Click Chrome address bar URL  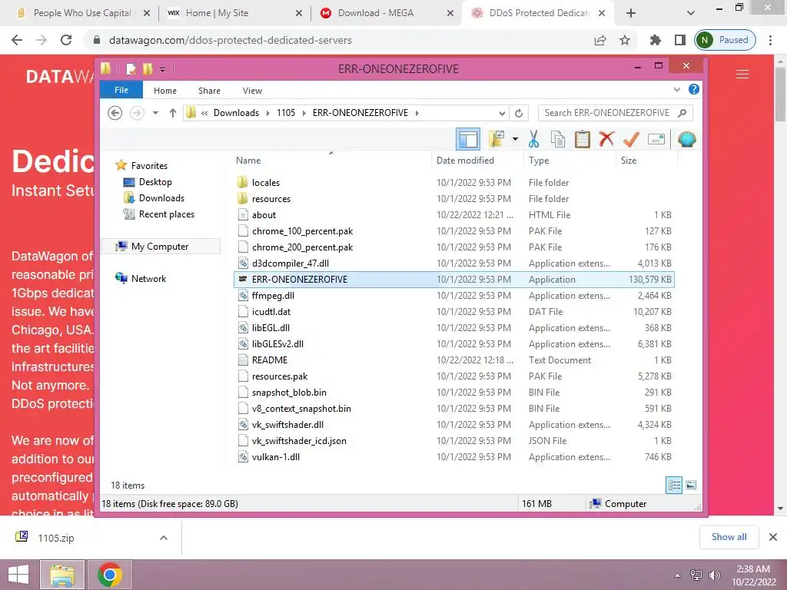coord(230,40)
